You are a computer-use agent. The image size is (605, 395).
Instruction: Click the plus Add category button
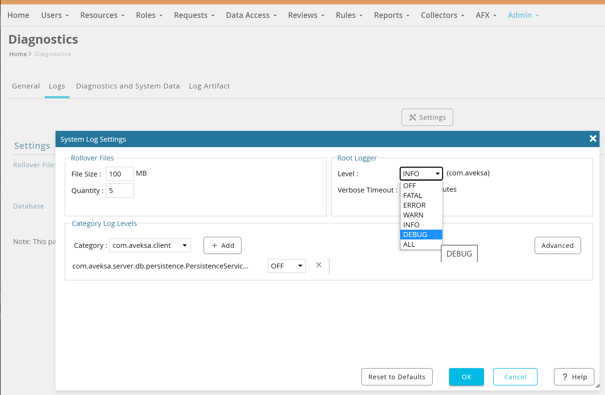click(222, 245)
